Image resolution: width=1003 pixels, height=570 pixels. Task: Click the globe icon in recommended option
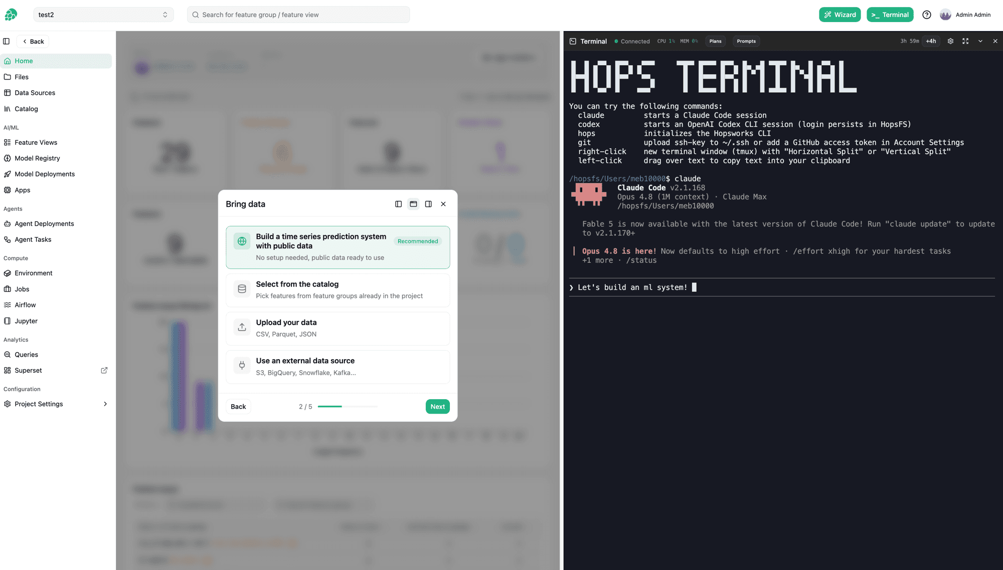point(242,241)
